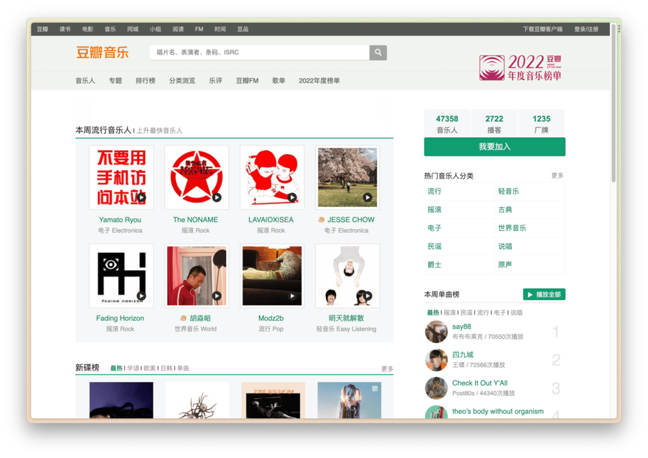This screenshot has height=458, width=648.
Task: Click the 我要加入 green button
Action: coord(494,147)
